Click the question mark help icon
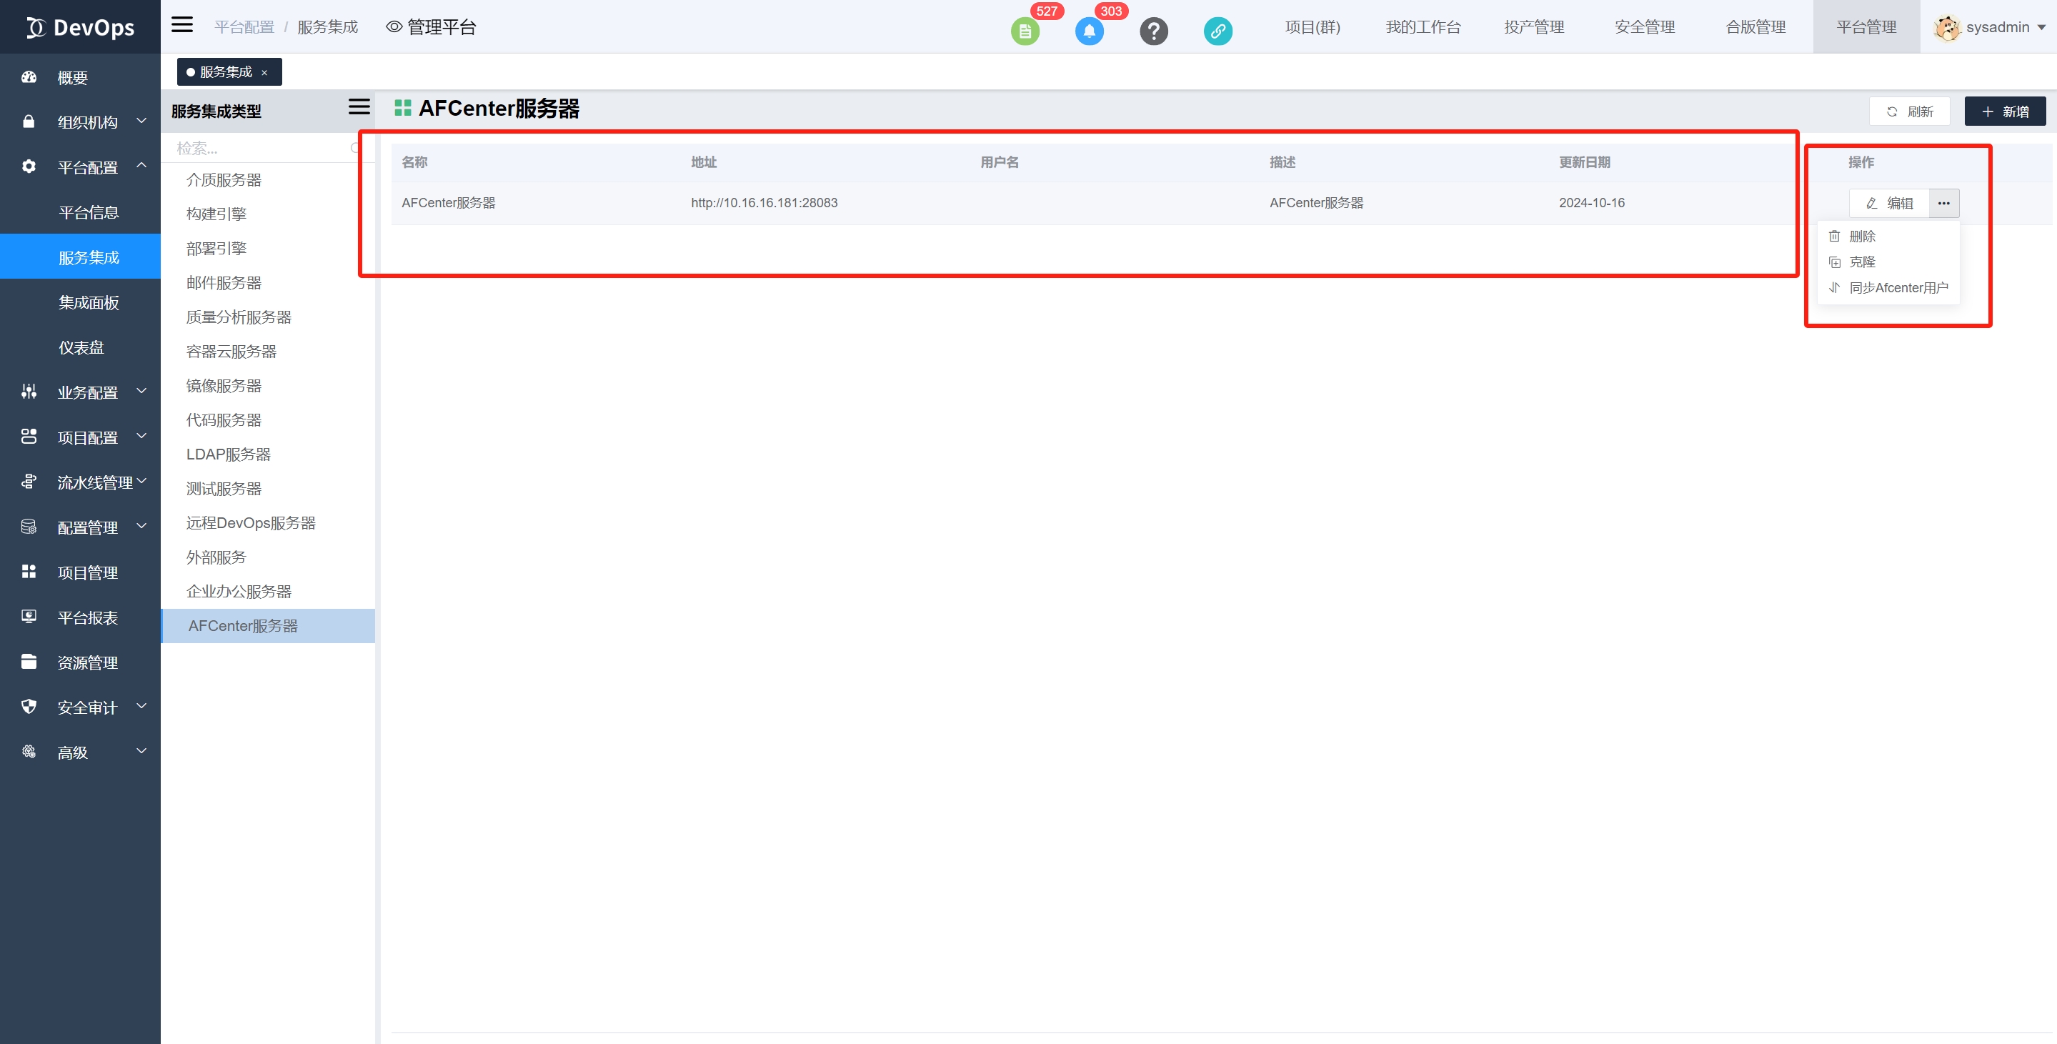The width and height of the screenshot is (2057, 1044). pyautogui.click(x=1153, y=31)
